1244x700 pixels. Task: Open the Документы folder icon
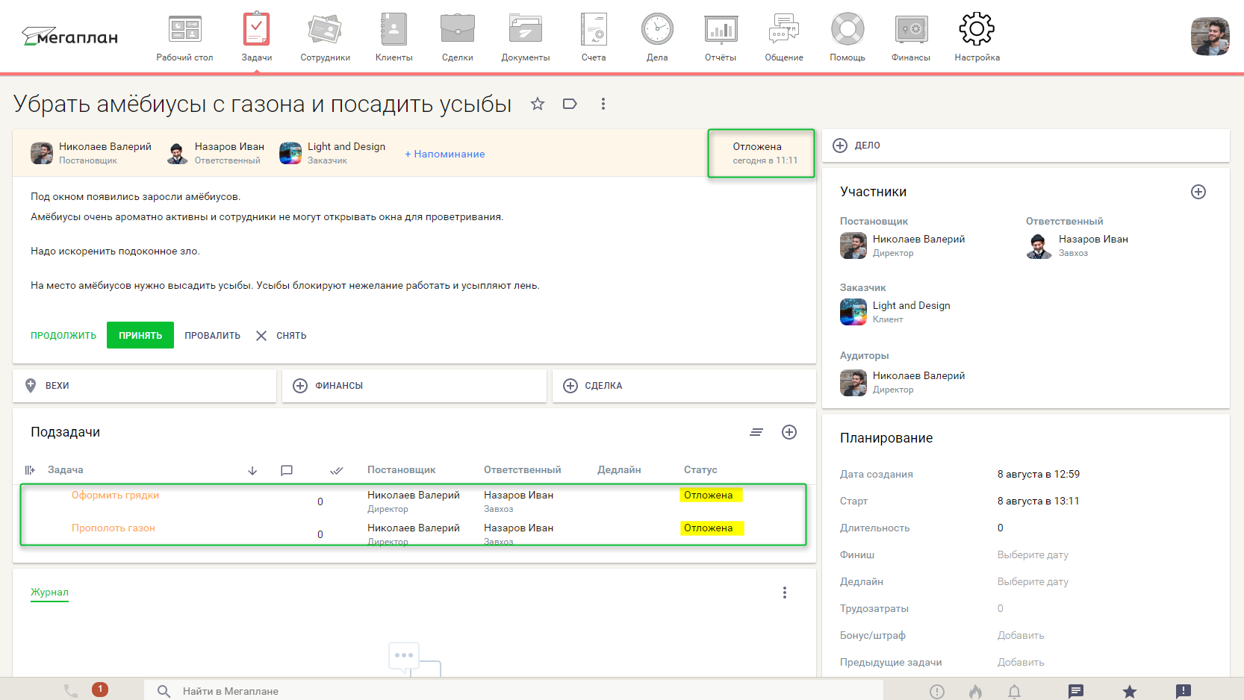526,29
